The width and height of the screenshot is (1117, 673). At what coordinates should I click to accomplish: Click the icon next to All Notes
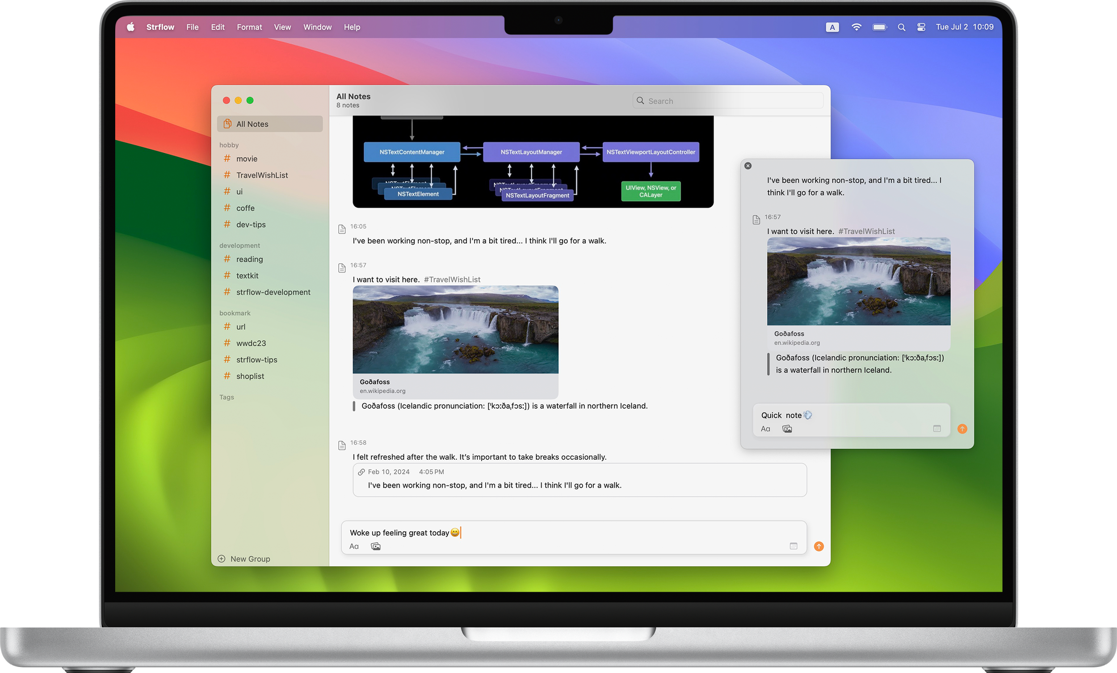pyautogui.click(x=227, y=124)
